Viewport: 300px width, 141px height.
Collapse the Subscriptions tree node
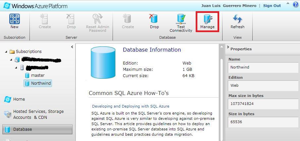pyautogui.click(x=6, y=52)
